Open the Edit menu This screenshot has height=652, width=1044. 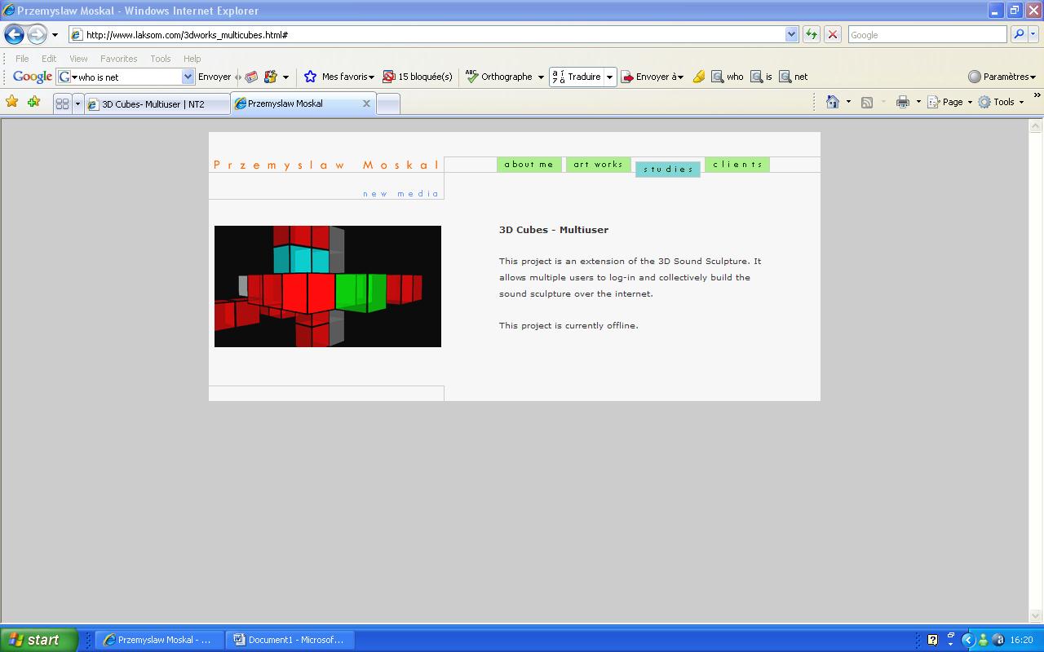(49, 59)
